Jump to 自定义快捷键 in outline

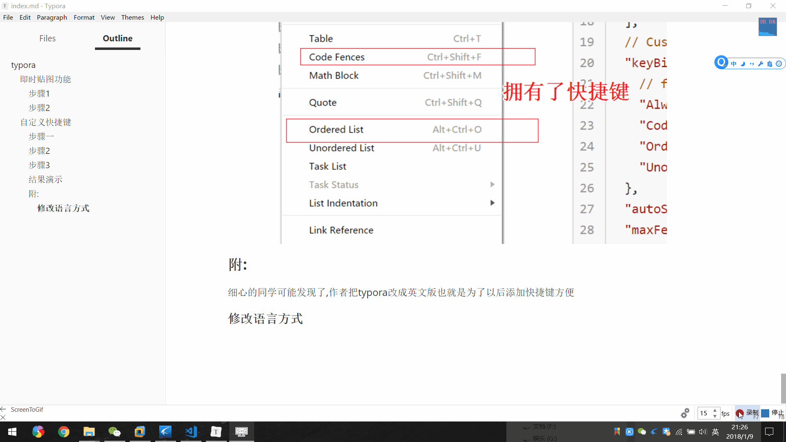(45, 122)
